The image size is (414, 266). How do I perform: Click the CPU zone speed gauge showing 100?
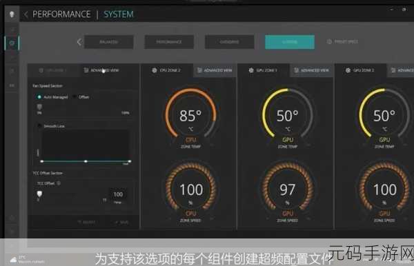coord(191,190)
